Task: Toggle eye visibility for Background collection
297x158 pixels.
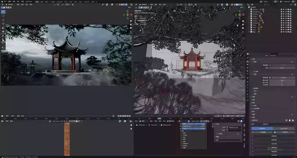Action: tap(286, 12)
